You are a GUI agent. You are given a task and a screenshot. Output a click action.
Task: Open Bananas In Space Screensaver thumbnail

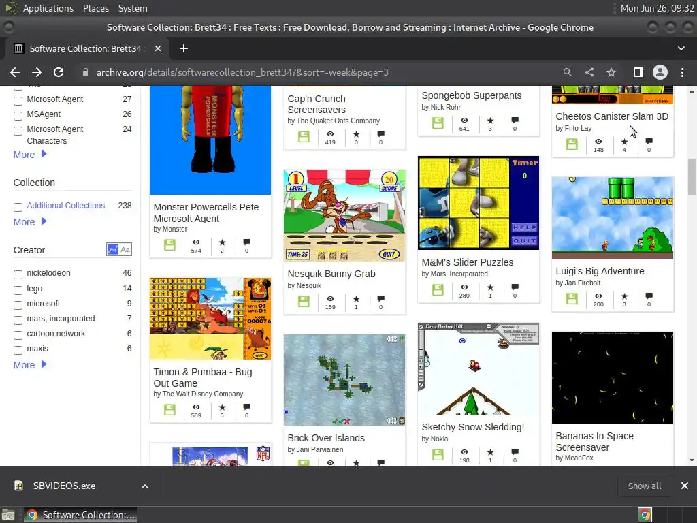pos(613,377)
